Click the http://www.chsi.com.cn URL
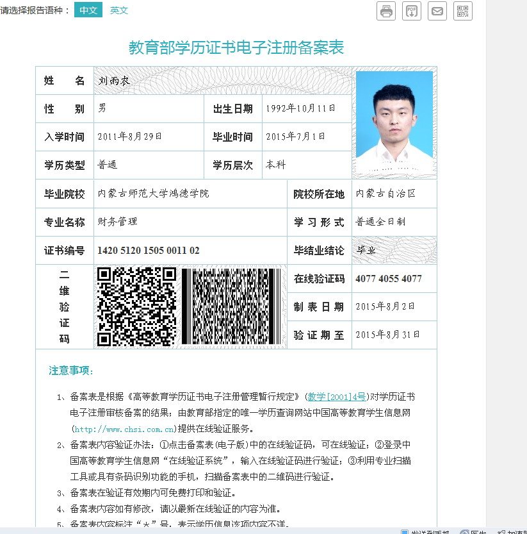Image resolution: width=527 pixels, height=534 pixels. (x=124, y=429)
